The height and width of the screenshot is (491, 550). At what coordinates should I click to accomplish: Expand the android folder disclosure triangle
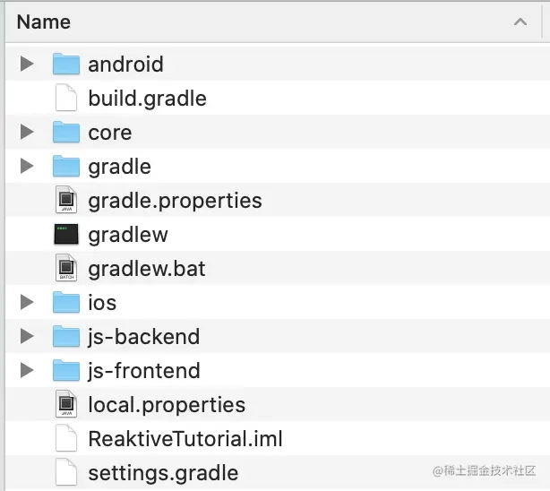tap(27, 64)
